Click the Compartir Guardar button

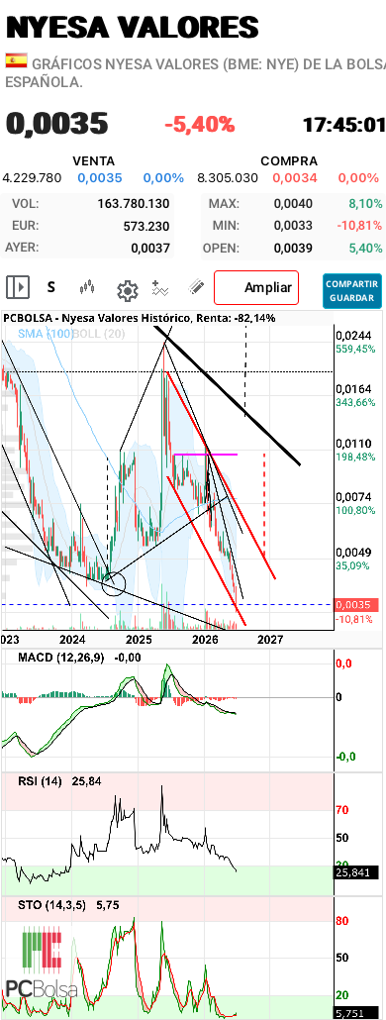(352, 291)
